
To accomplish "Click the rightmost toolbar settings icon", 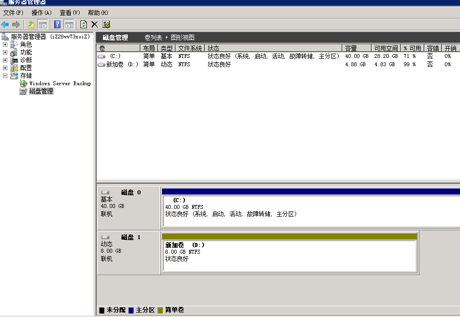I will pyautogui.click(x=106, y=24).
